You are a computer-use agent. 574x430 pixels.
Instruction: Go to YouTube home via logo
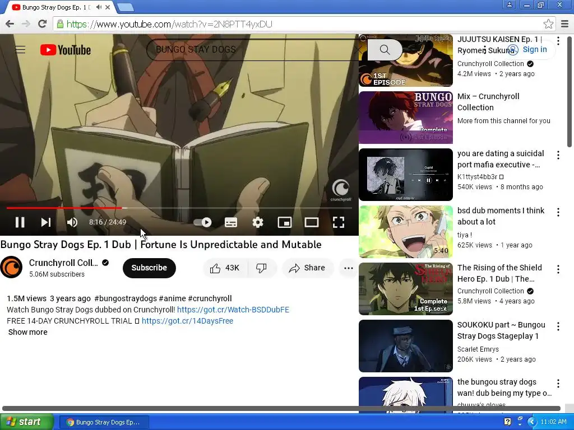point(66,50)
